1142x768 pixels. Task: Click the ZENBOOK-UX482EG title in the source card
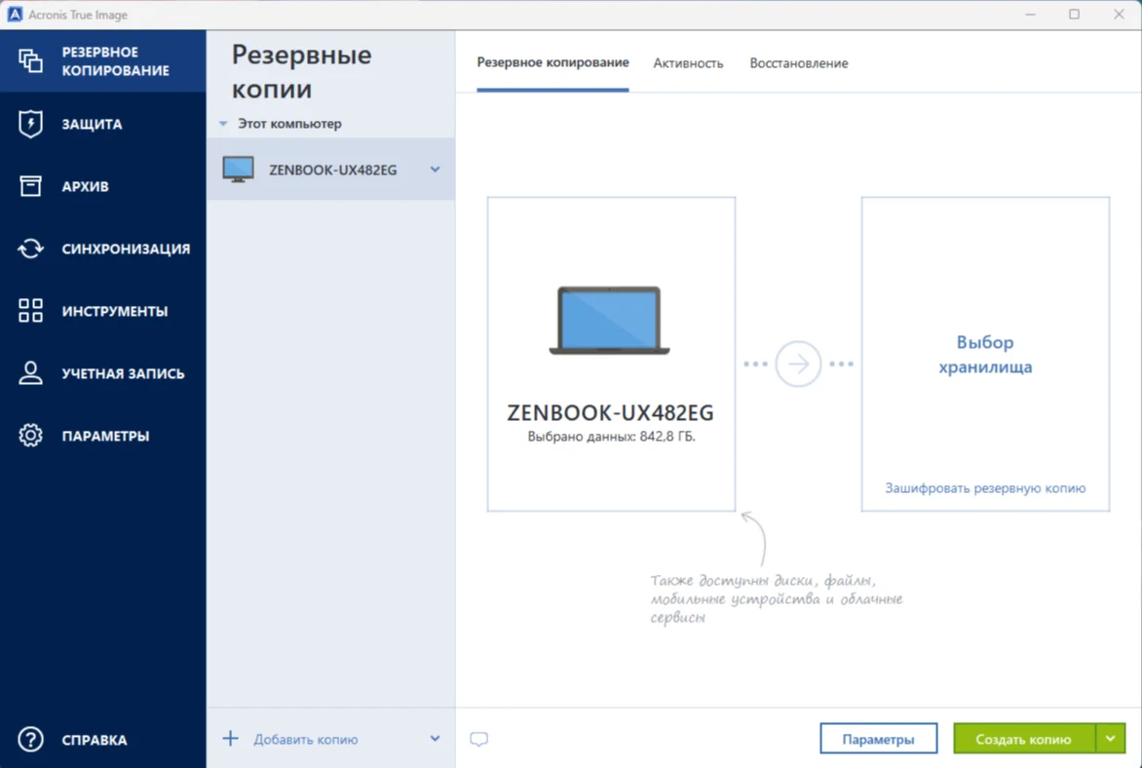610,412
